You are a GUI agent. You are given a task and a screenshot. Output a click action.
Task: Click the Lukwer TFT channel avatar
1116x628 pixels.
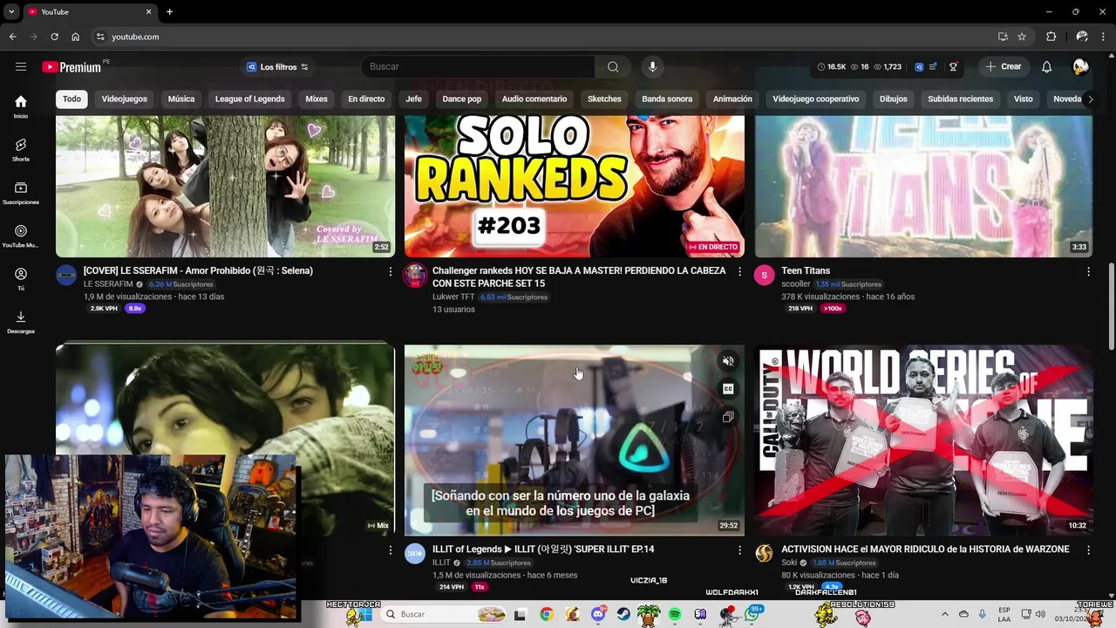tap(415, 276)
